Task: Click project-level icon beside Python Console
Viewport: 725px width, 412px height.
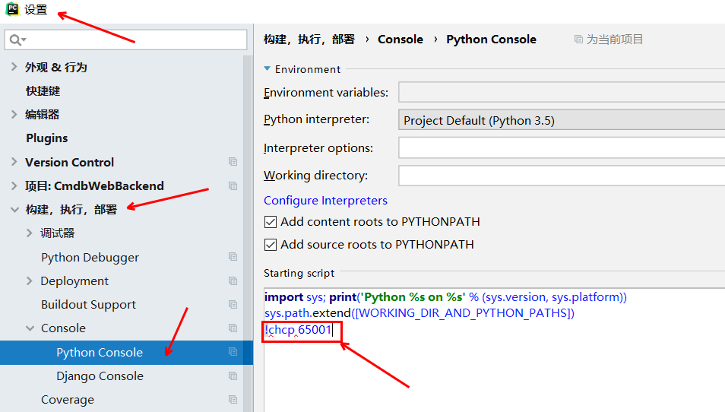Action: (233, 352)
